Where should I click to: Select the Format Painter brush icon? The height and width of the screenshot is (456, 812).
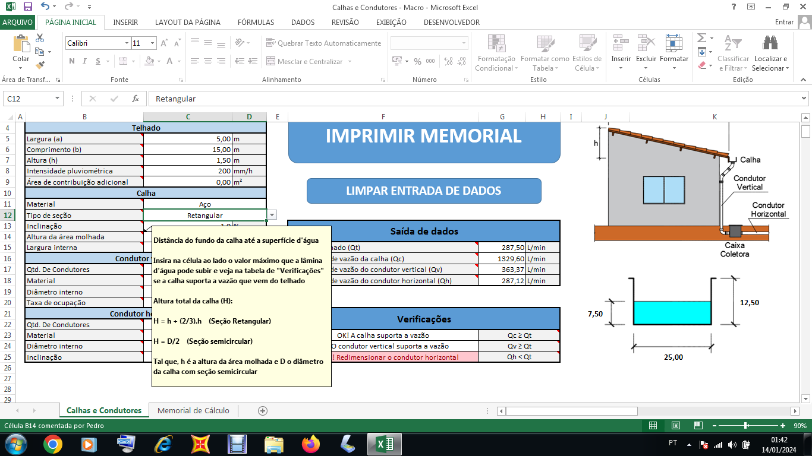(40, 65)
